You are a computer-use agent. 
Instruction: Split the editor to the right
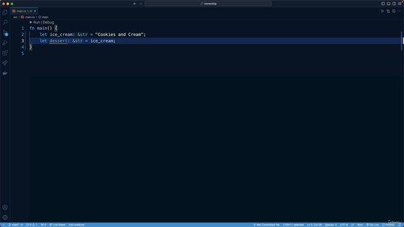pos(394,11)
